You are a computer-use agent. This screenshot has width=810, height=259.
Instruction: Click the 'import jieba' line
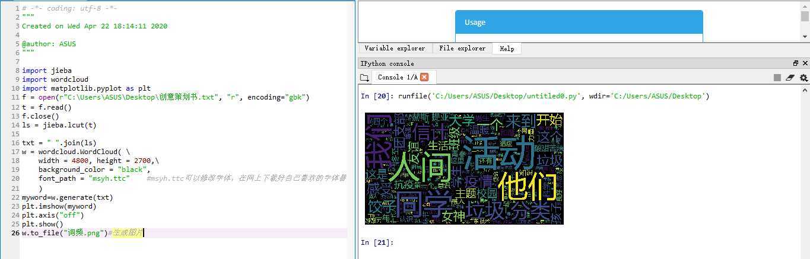pyautogui.click(x=46, y=71)
